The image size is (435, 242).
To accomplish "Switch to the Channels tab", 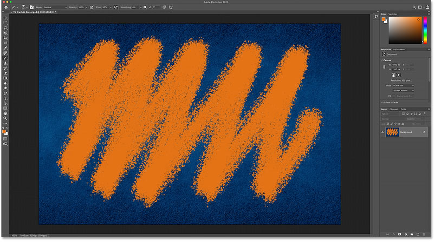I will 394,109.
